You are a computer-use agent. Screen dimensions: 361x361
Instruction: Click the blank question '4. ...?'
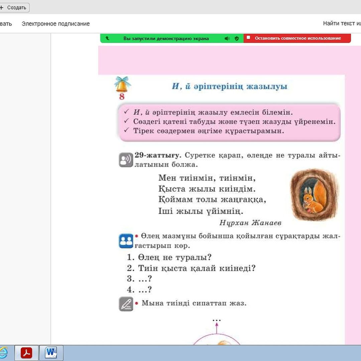click(x=139, y=289)
